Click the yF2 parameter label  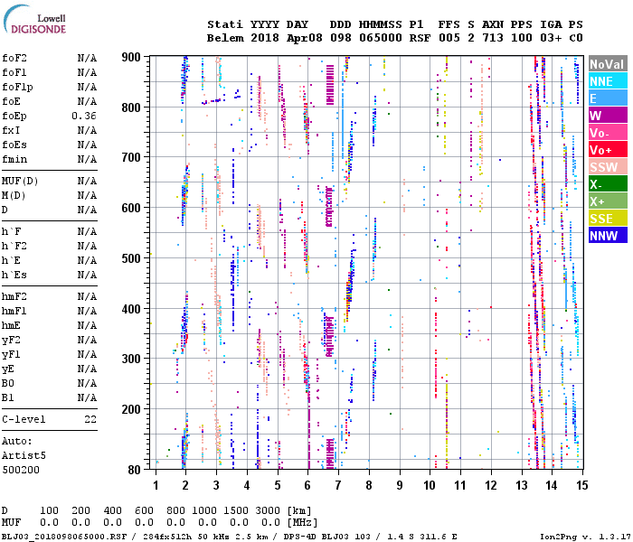pyautogui.click(x=11, y=341)
